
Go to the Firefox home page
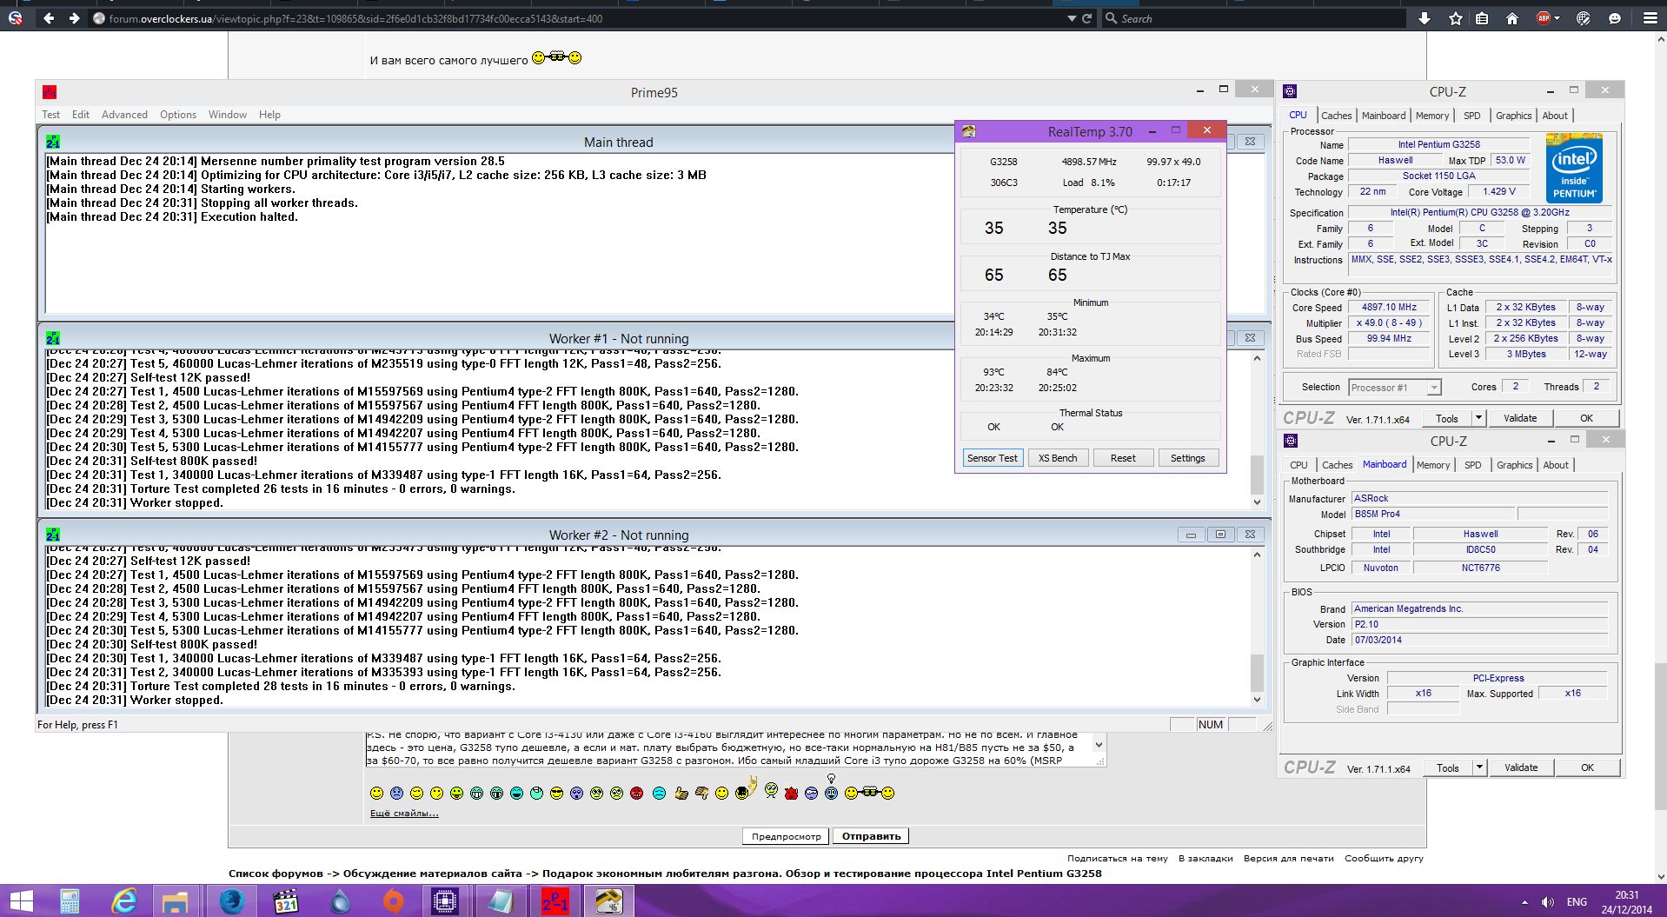pyautogui.click(x=1512, y=18)
